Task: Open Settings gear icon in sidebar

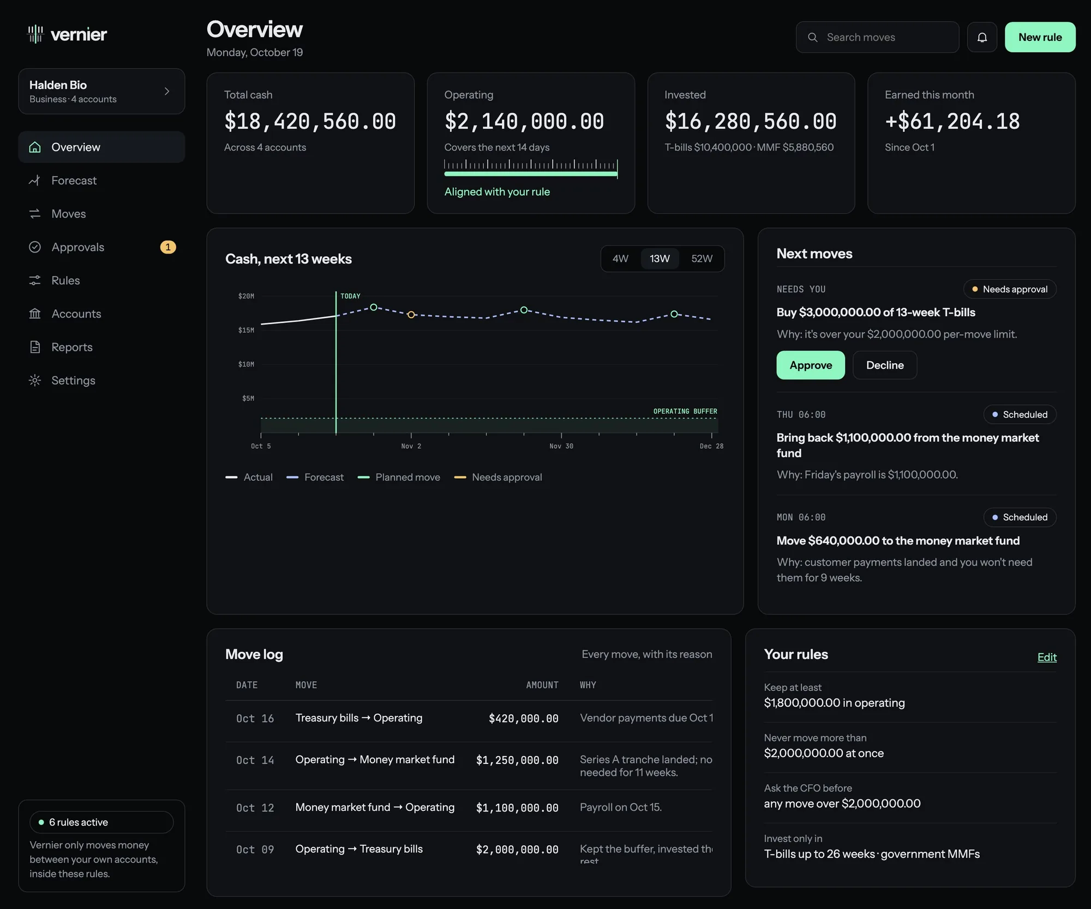Action: click(x=35, y=380)
